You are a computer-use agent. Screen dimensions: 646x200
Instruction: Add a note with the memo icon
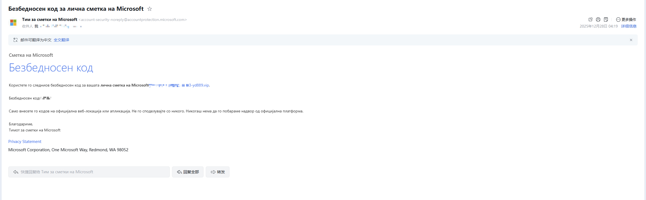tap(606, 20)
